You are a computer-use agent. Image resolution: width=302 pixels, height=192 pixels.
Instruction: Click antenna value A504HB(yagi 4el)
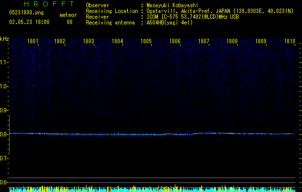(x=169, y=23)
